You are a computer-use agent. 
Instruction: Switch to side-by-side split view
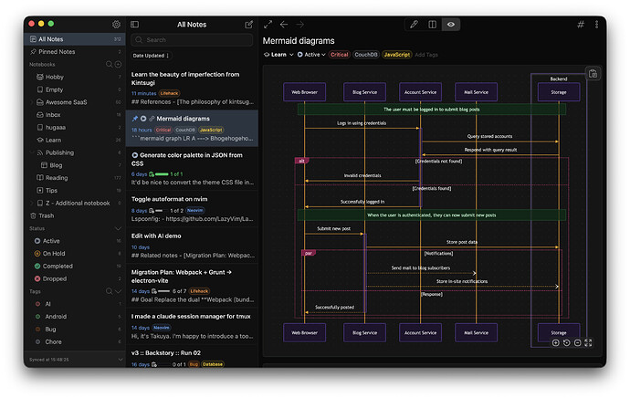click(x=432, y=25)
